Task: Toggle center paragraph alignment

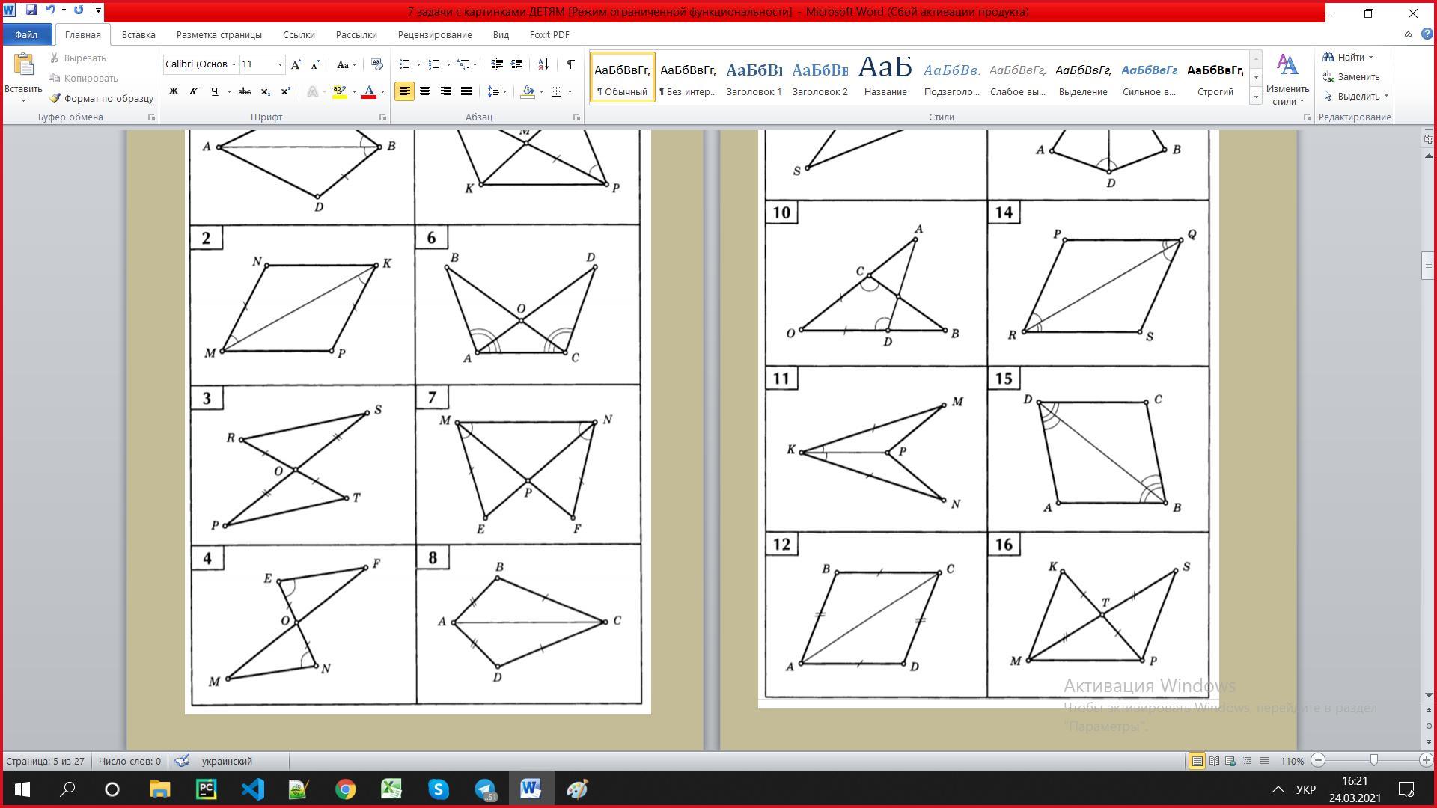Action: (x=425, y=91)
